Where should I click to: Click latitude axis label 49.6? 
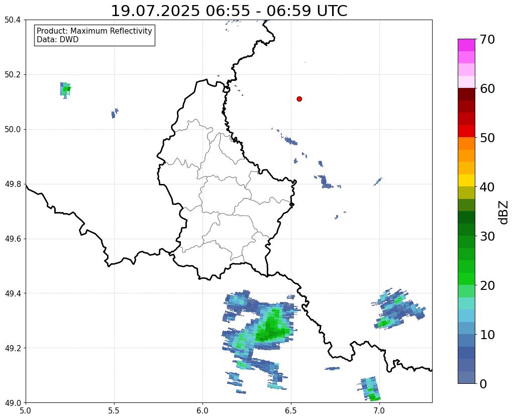tap(13, 239)
